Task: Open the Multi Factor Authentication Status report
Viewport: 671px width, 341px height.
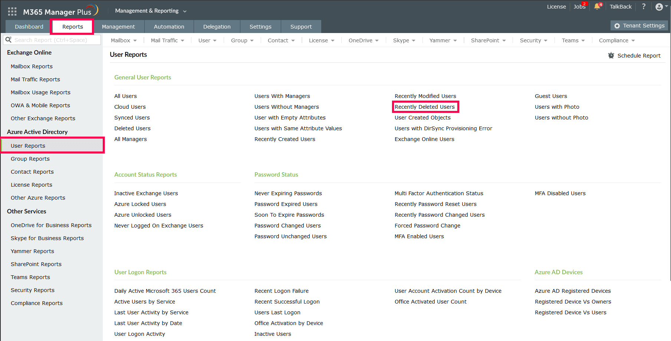Action: pos(439,193)
